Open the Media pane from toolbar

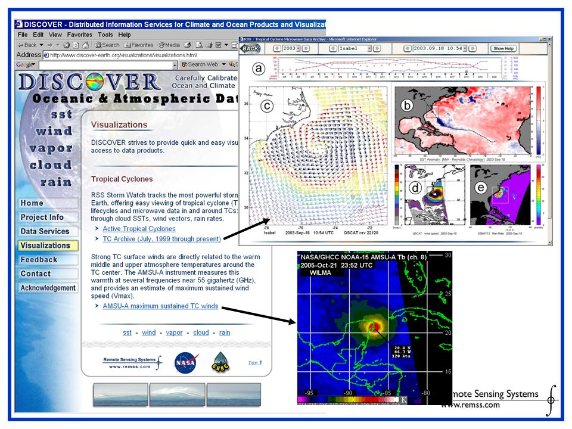pyautogui.click(x=169, y=45)
